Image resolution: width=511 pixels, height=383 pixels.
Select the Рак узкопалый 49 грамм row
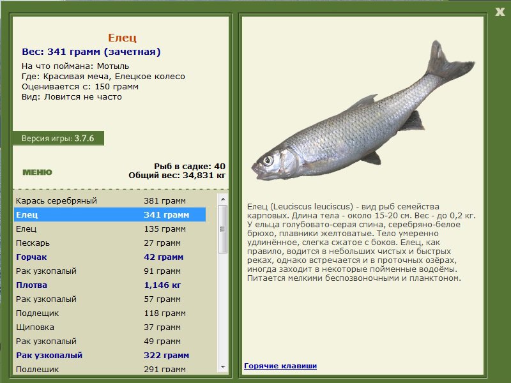(x=110, y=341)
